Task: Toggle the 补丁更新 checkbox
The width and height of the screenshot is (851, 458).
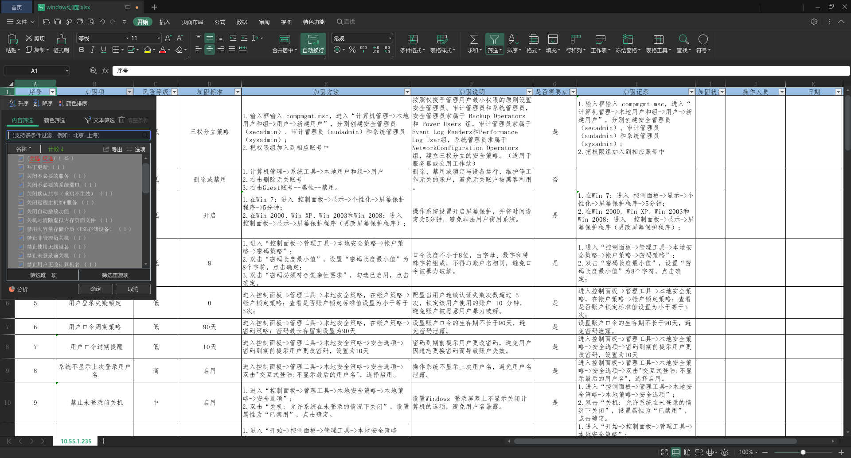Action: (x=21, y=167)
